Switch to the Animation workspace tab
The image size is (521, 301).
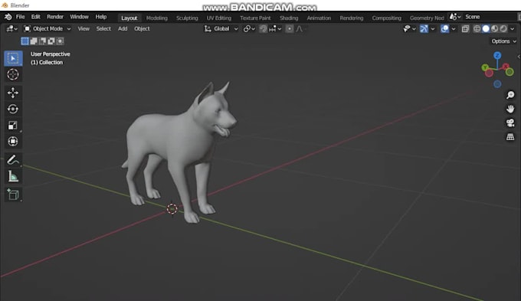(319, 18)
